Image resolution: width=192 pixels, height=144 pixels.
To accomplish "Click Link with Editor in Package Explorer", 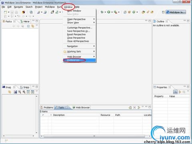I will [33, 26].
